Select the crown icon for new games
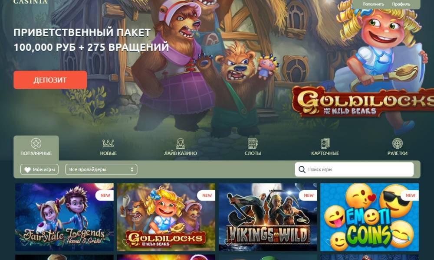 [108, 143]
